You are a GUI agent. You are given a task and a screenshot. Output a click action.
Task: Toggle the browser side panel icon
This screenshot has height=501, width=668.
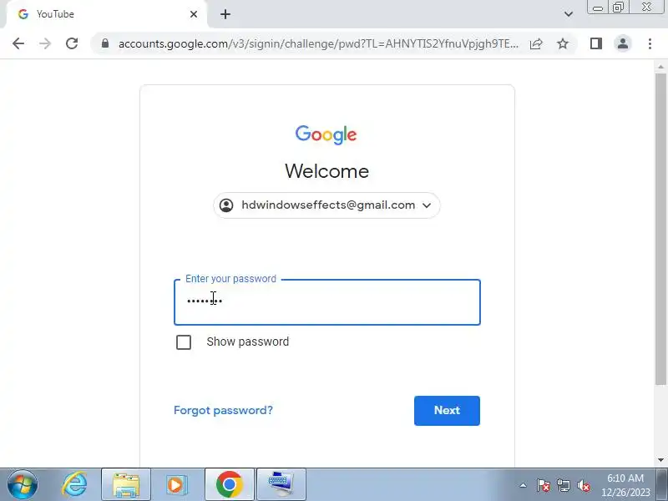596,43
